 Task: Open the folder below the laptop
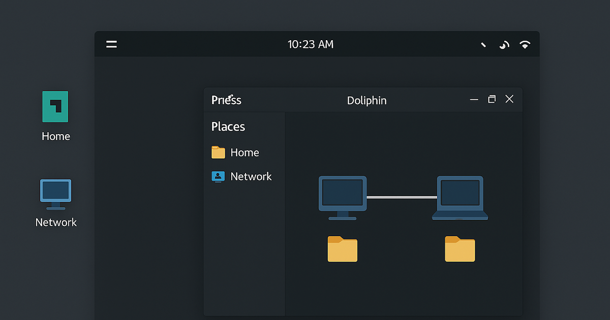(460, 249)
